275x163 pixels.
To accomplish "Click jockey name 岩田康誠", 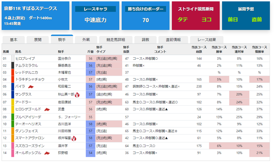I will [x=64, y=102].
